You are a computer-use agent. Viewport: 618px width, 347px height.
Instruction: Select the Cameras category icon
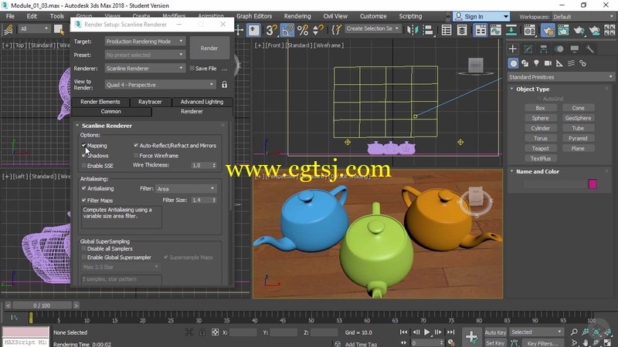[x=548, y=63]
